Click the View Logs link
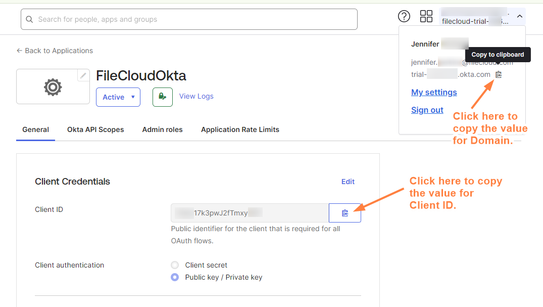 196,96
